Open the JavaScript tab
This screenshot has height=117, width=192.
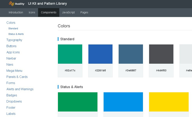tap(68, 12)
